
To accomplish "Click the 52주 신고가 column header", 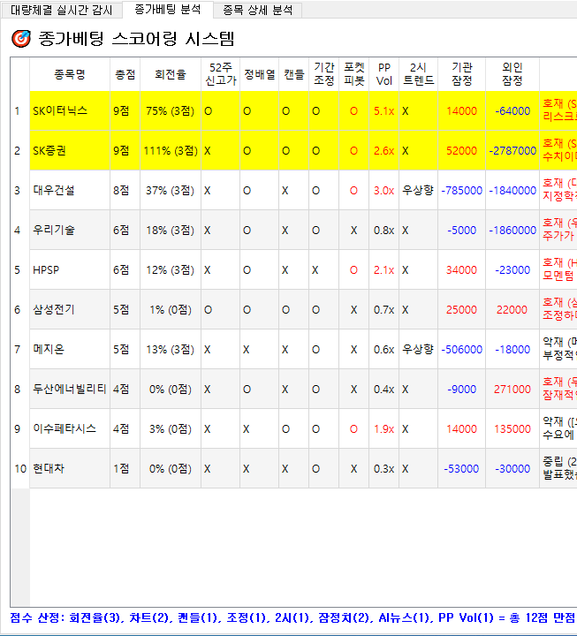I will pos(220,74).
